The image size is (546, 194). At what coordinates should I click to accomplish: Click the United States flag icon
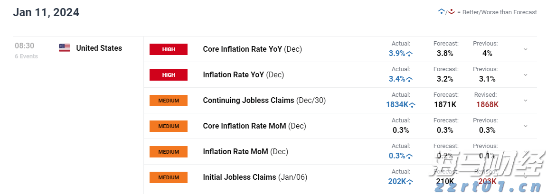tap(65, 48)
